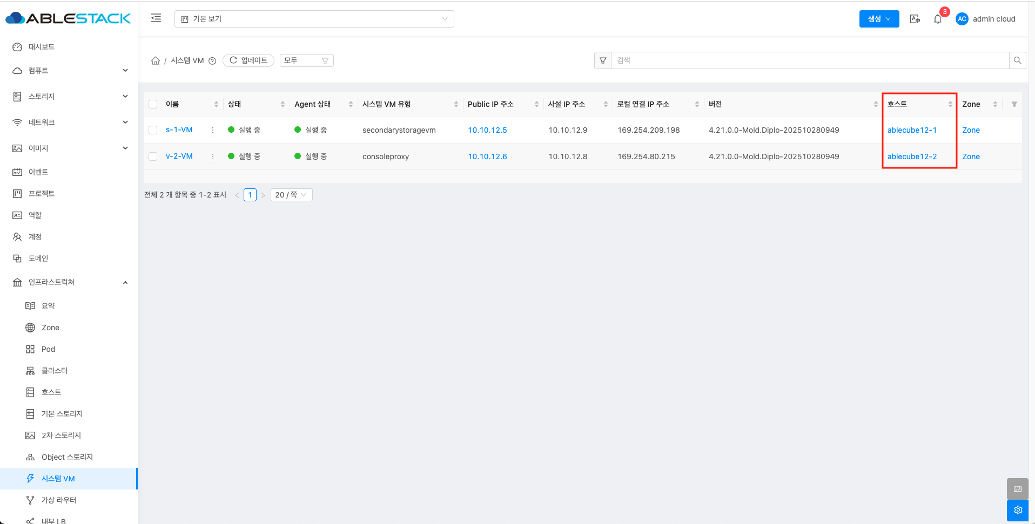Open the notifications bell
1035x524 pixels.
(938, 19)
